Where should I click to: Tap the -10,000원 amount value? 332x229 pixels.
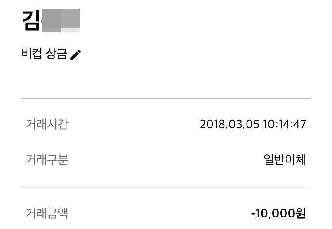(278, 213)
